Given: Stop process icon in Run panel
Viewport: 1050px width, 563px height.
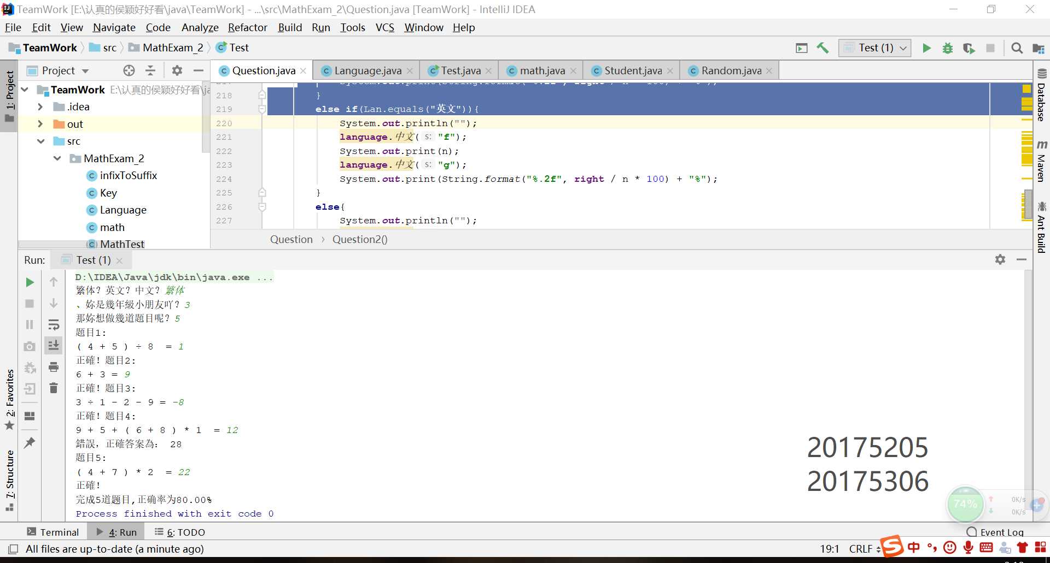Looking at the screenshot, I should [x=30, y=304].
